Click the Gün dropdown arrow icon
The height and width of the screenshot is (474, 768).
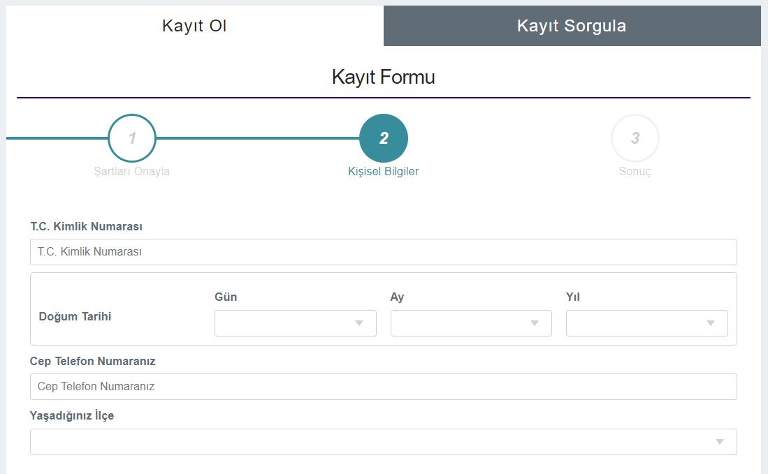[360, 323]
